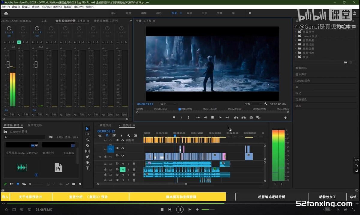
Task: Hide the V1 video track output
Action: (x=123, y=156)
